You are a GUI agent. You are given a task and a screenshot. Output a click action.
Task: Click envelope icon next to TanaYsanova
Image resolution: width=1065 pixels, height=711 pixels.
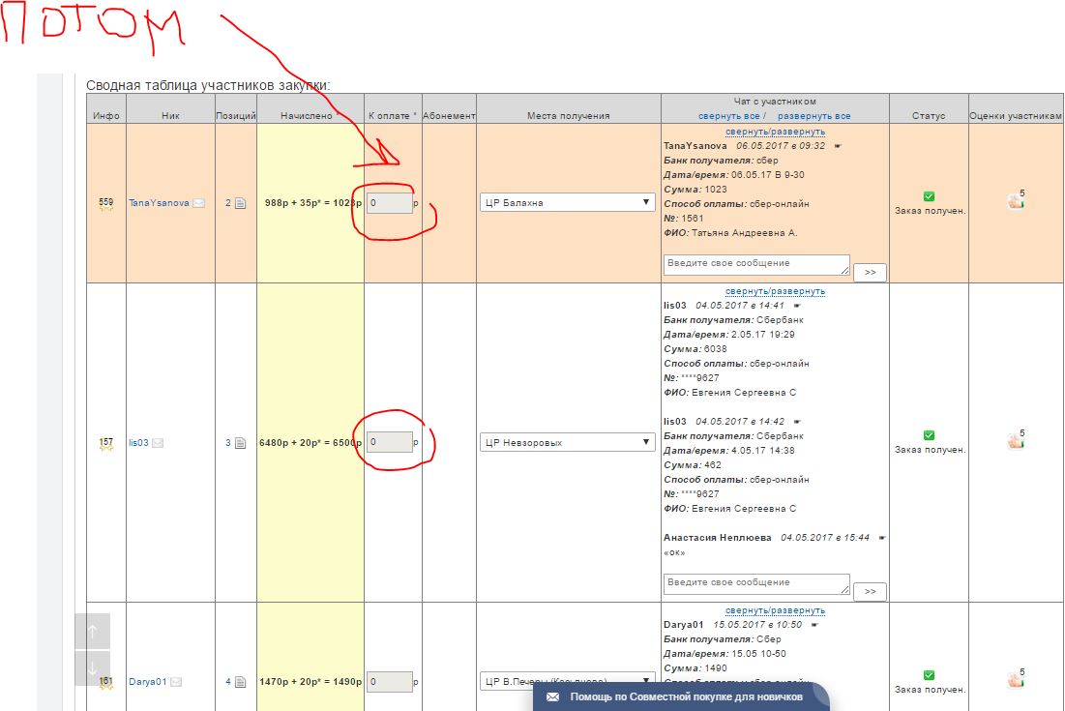(198, 203)
